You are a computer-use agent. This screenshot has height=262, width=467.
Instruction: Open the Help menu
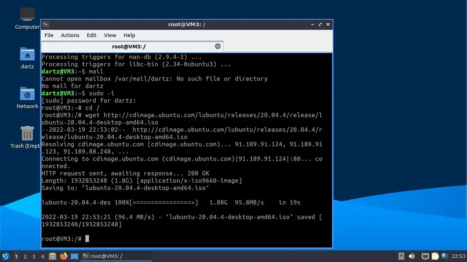[129, 35]
